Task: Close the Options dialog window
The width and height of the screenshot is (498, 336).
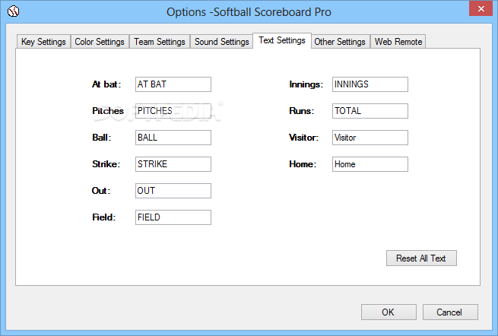Action: click(x=481, y=8)
